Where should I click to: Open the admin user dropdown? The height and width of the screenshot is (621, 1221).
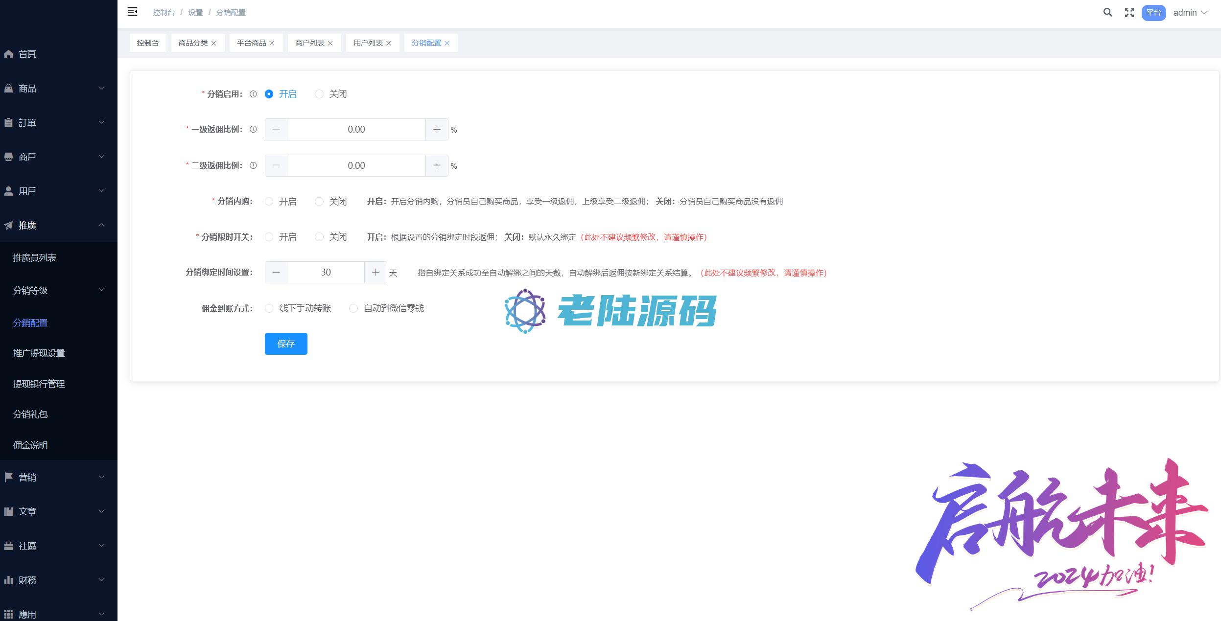click(1191, 13)
